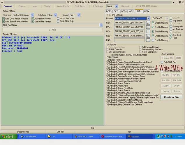Image resolution: width=185 pixels, height=145 pixels.
Task: Click the progress bar showing 0%
Action: pyautogui.click(x=92, y=128)
